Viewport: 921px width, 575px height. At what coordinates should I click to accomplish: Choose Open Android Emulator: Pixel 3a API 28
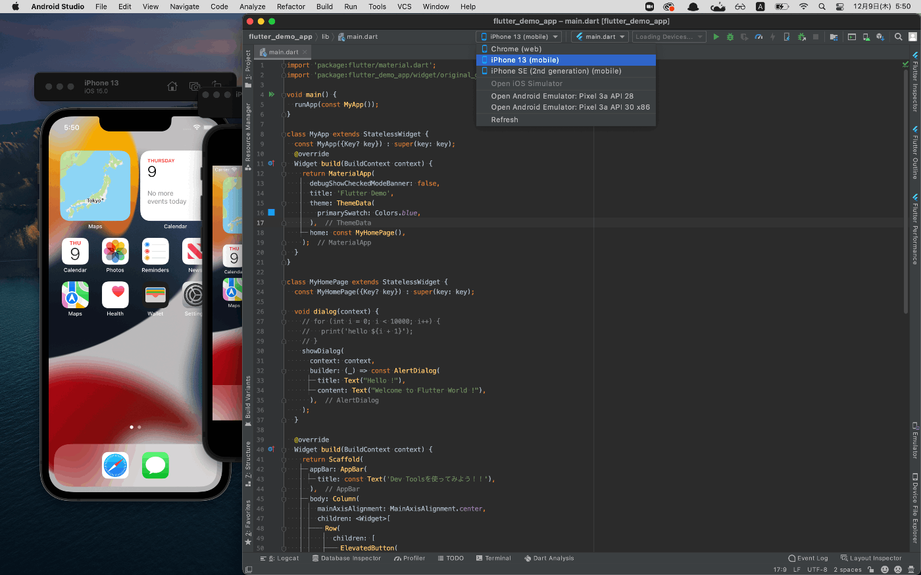[x=566, y=96]
